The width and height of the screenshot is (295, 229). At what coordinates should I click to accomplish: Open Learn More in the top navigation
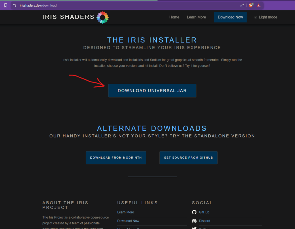click(196, 17)
